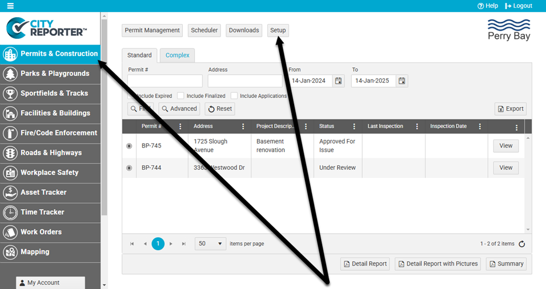Click the Asset Tracker hand-coin icon
Image resolution: width=546 pixels, height=289 pixels.
pyautogui.click(x=10, y=193)
